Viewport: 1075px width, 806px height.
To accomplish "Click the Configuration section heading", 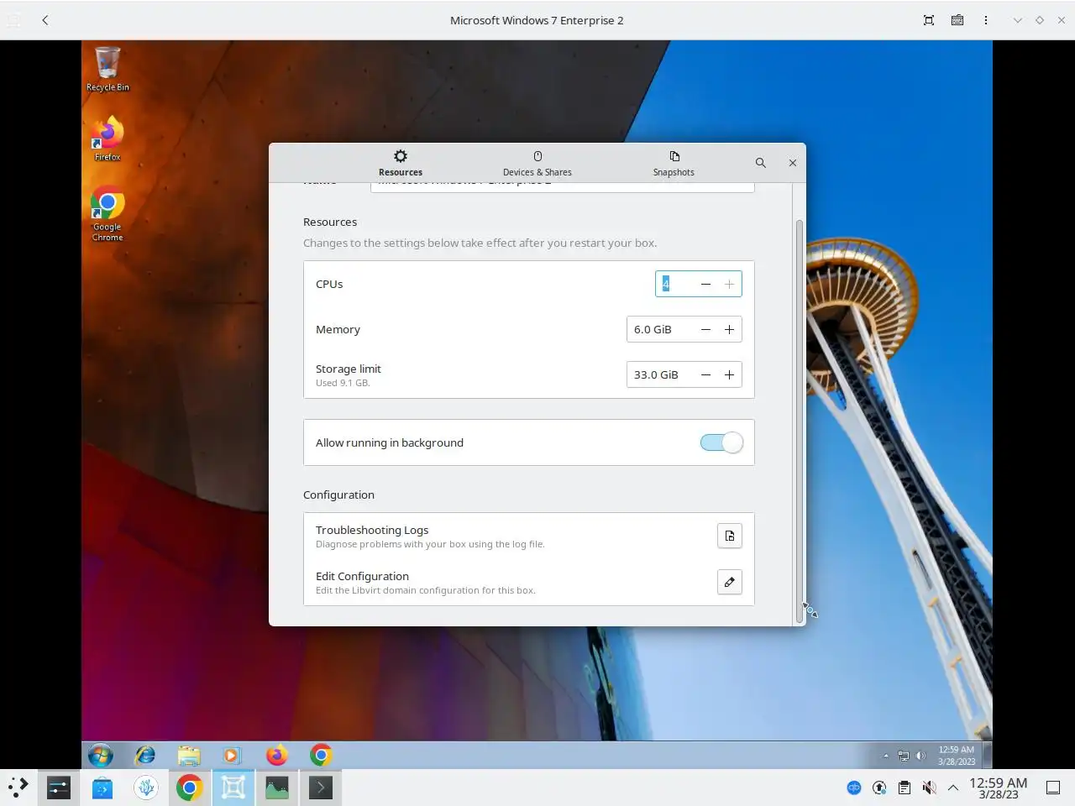I will pos(338,495).
